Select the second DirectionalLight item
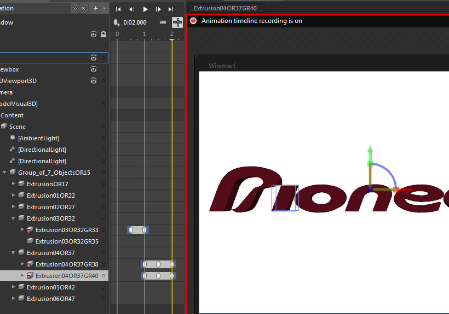Image resolution: width=449 pixels, height=314 pixels. pos(42,161)
